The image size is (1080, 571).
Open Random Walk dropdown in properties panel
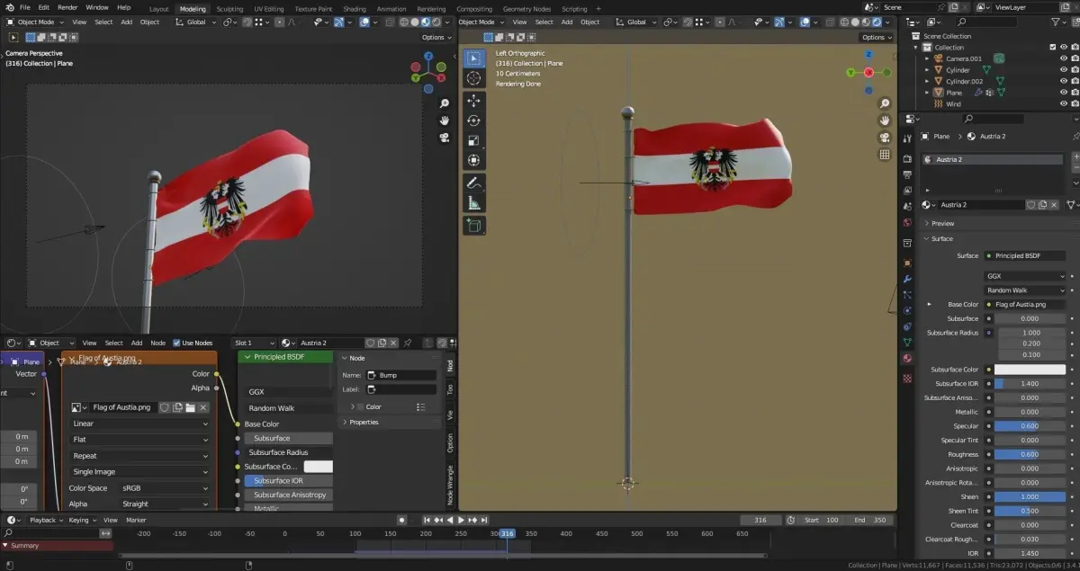(x=1025, y=290)
